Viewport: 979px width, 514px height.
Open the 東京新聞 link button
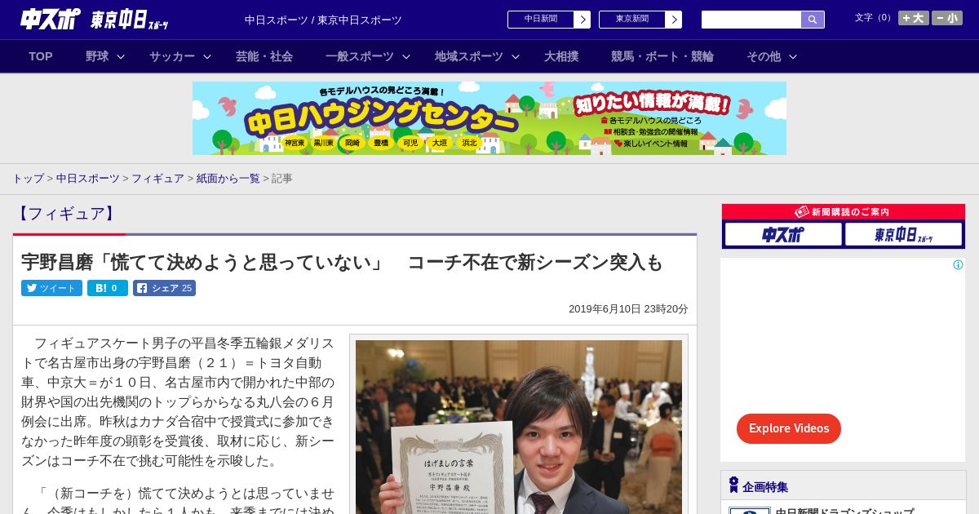point(632,20)
